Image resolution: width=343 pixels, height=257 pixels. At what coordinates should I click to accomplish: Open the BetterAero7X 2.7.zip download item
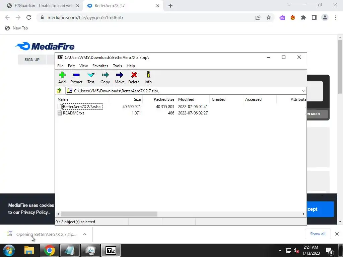(42, 234)
